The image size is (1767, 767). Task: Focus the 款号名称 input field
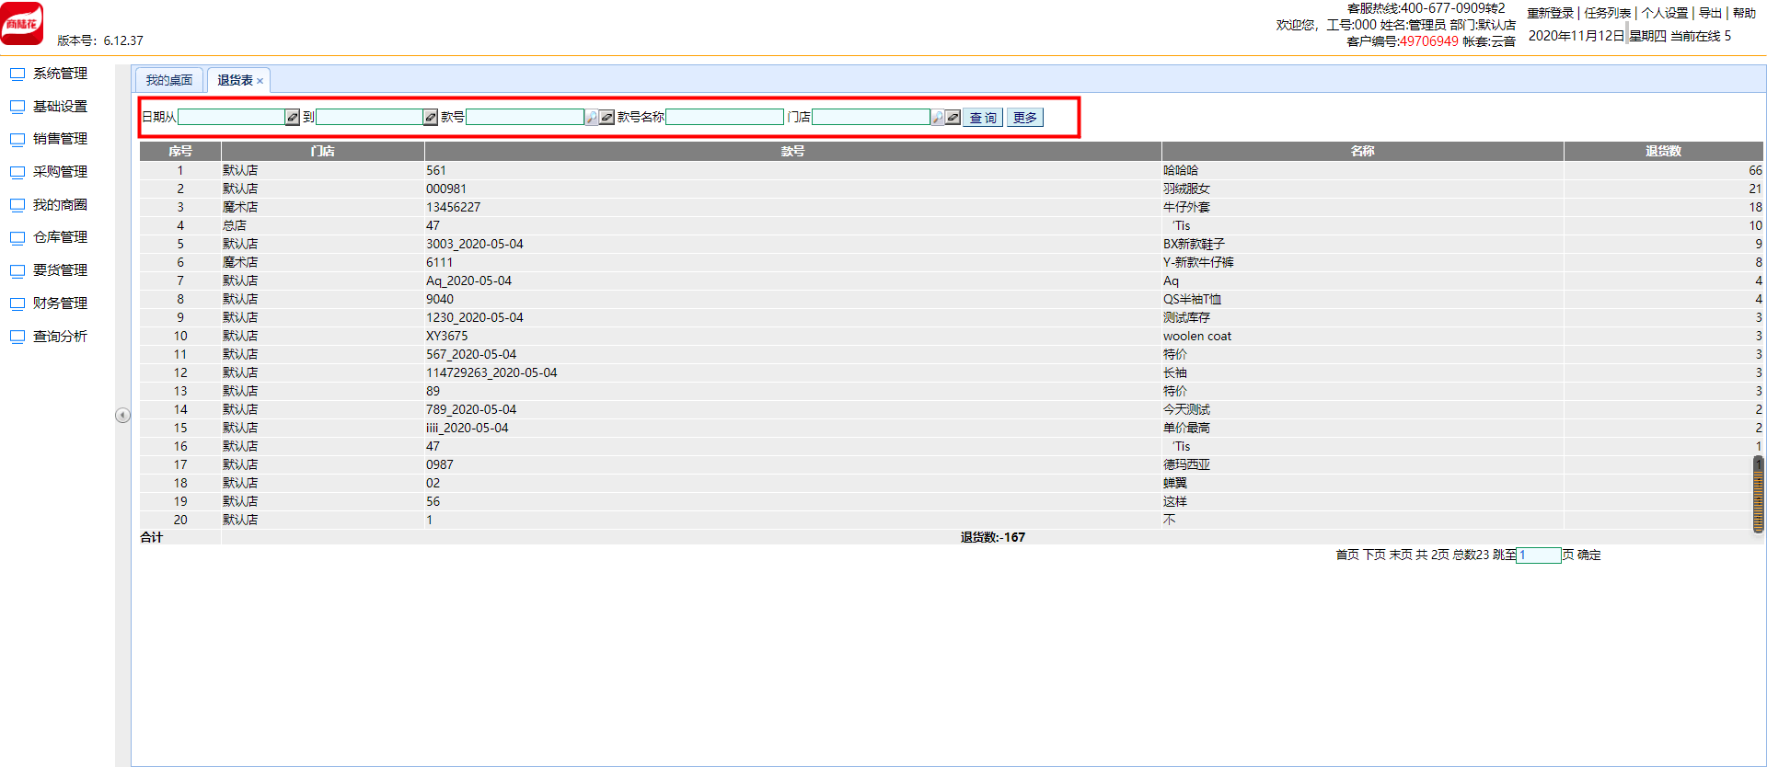tap(724, 117)
